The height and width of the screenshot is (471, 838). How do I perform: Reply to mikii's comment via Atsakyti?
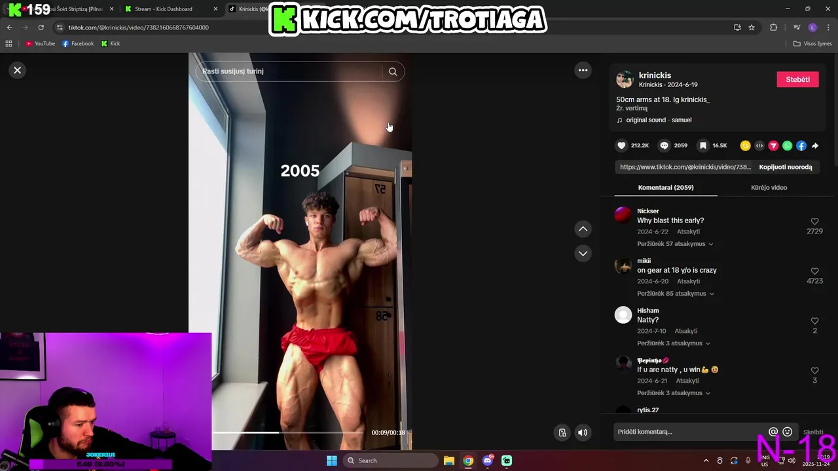(689, 281)
